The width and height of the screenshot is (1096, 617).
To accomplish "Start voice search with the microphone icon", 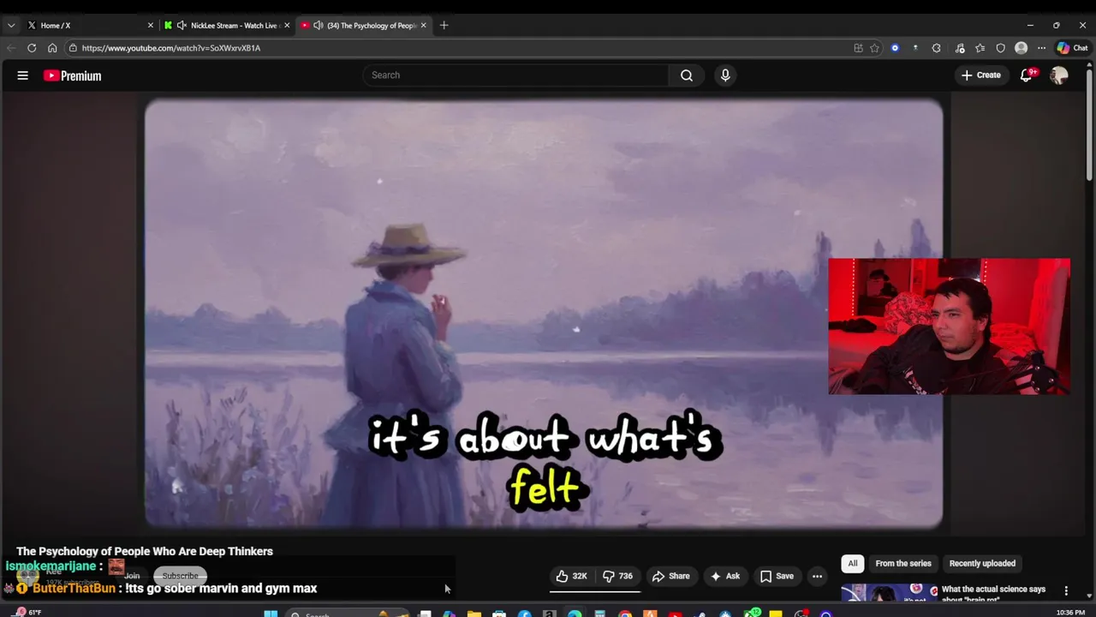I will coord(725,75).
